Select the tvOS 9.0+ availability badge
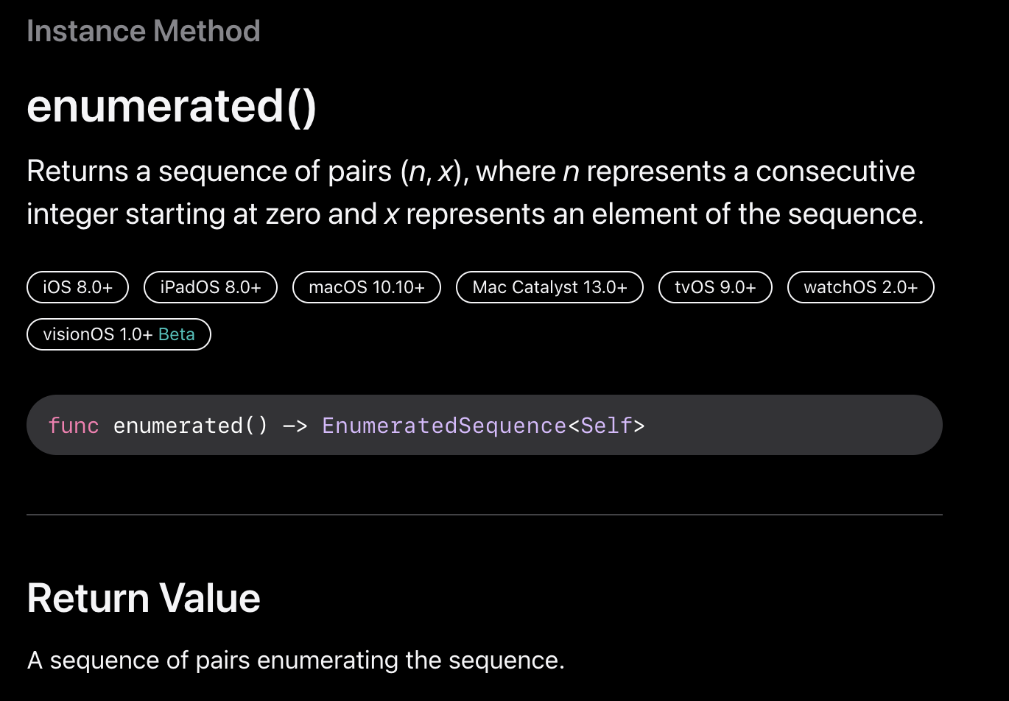Screen dimensions: 1009x701 click(715, 287)
